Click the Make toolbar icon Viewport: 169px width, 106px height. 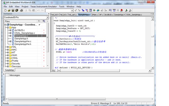click(x=114, y=10)
